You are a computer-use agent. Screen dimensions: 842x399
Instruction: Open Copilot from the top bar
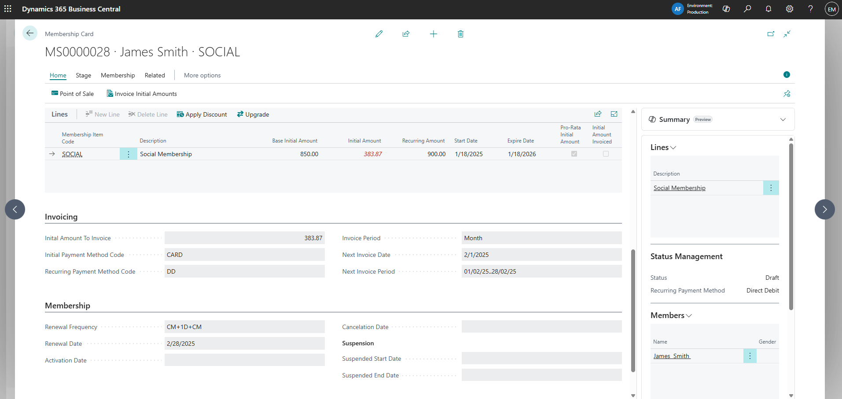pos(726,9)
